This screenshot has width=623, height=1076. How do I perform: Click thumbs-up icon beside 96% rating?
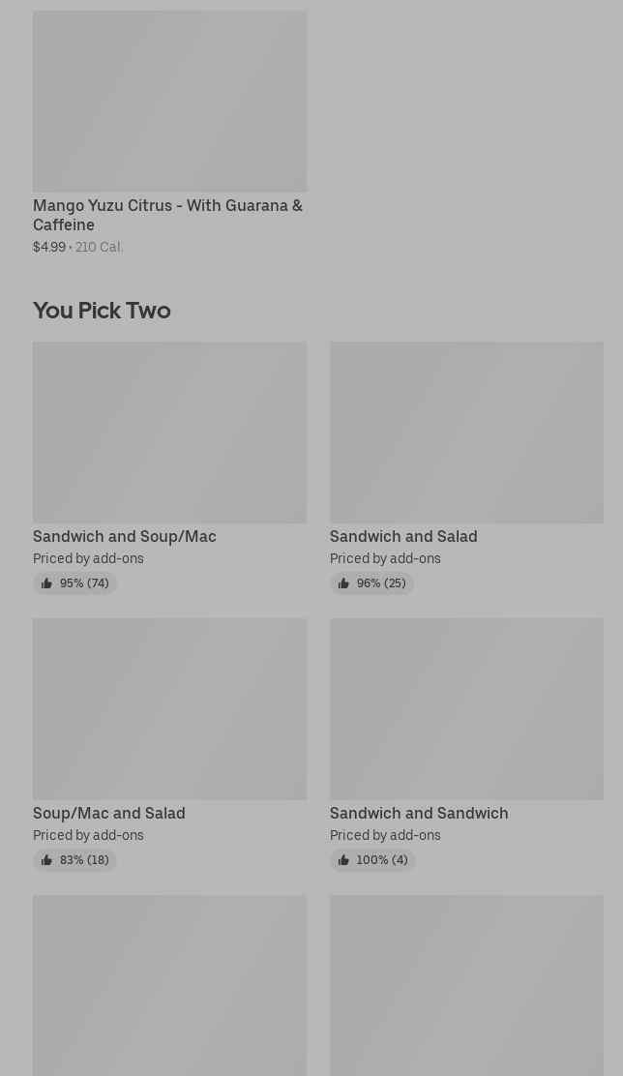click(343, 583)
